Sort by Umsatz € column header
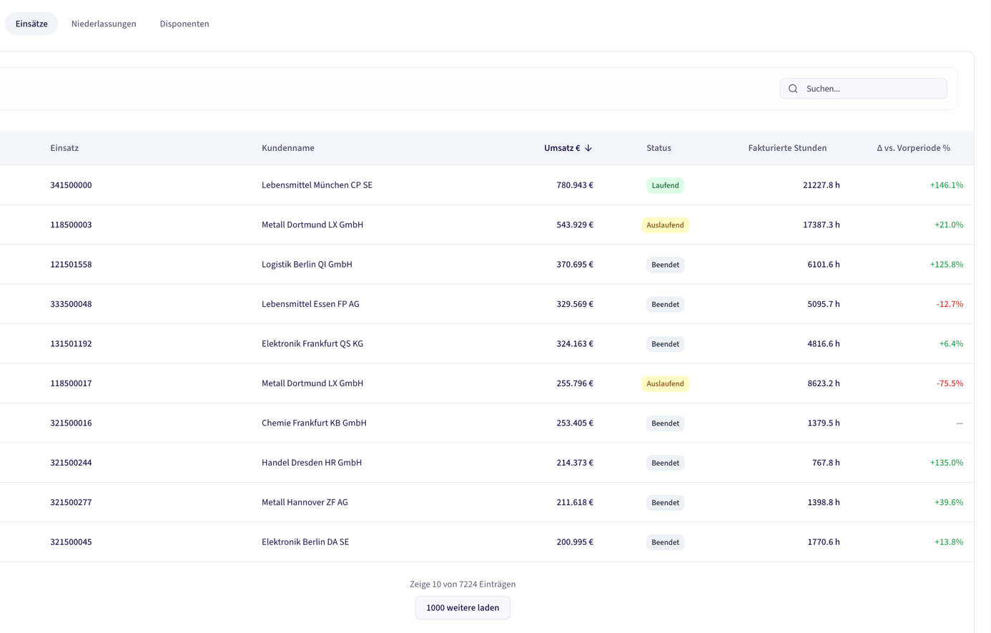 (561, 148)
